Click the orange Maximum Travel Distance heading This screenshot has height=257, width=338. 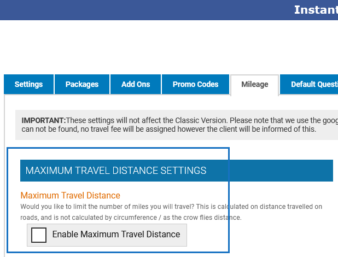pos(70,195)
